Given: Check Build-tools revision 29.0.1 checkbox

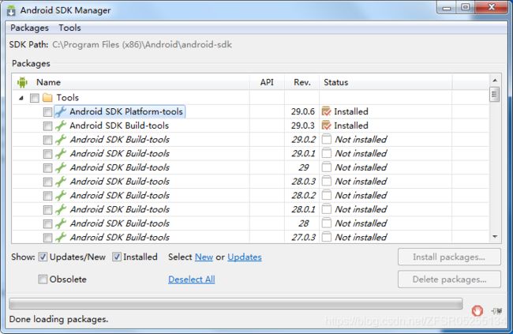Looking at the screenshot, I should (x=47, y=154).
